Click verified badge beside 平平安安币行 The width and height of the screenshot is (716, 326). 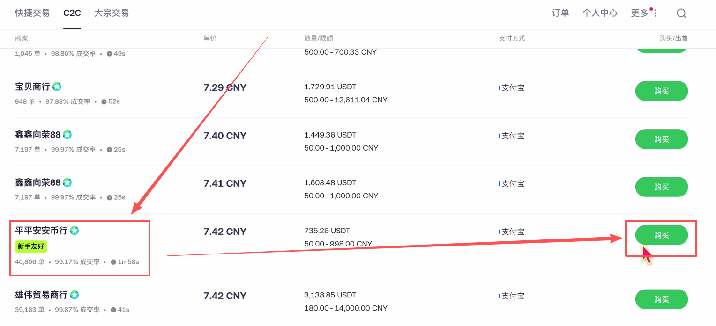pyautogui.click(x=75, y=231)
